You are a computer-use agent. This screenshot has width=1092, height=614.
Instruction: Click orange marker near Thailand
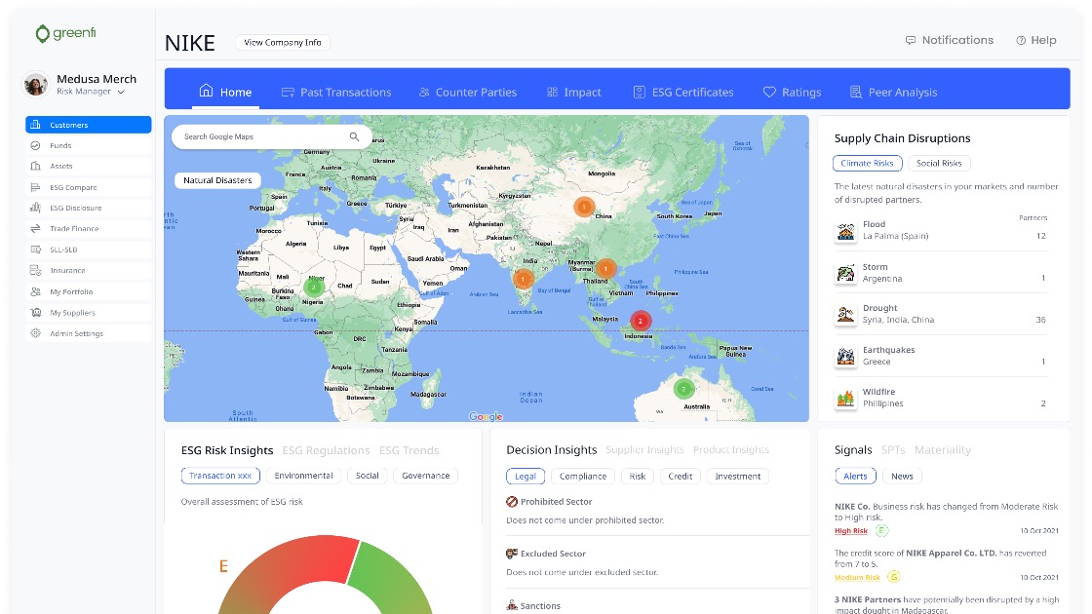(x=605, y=268)
